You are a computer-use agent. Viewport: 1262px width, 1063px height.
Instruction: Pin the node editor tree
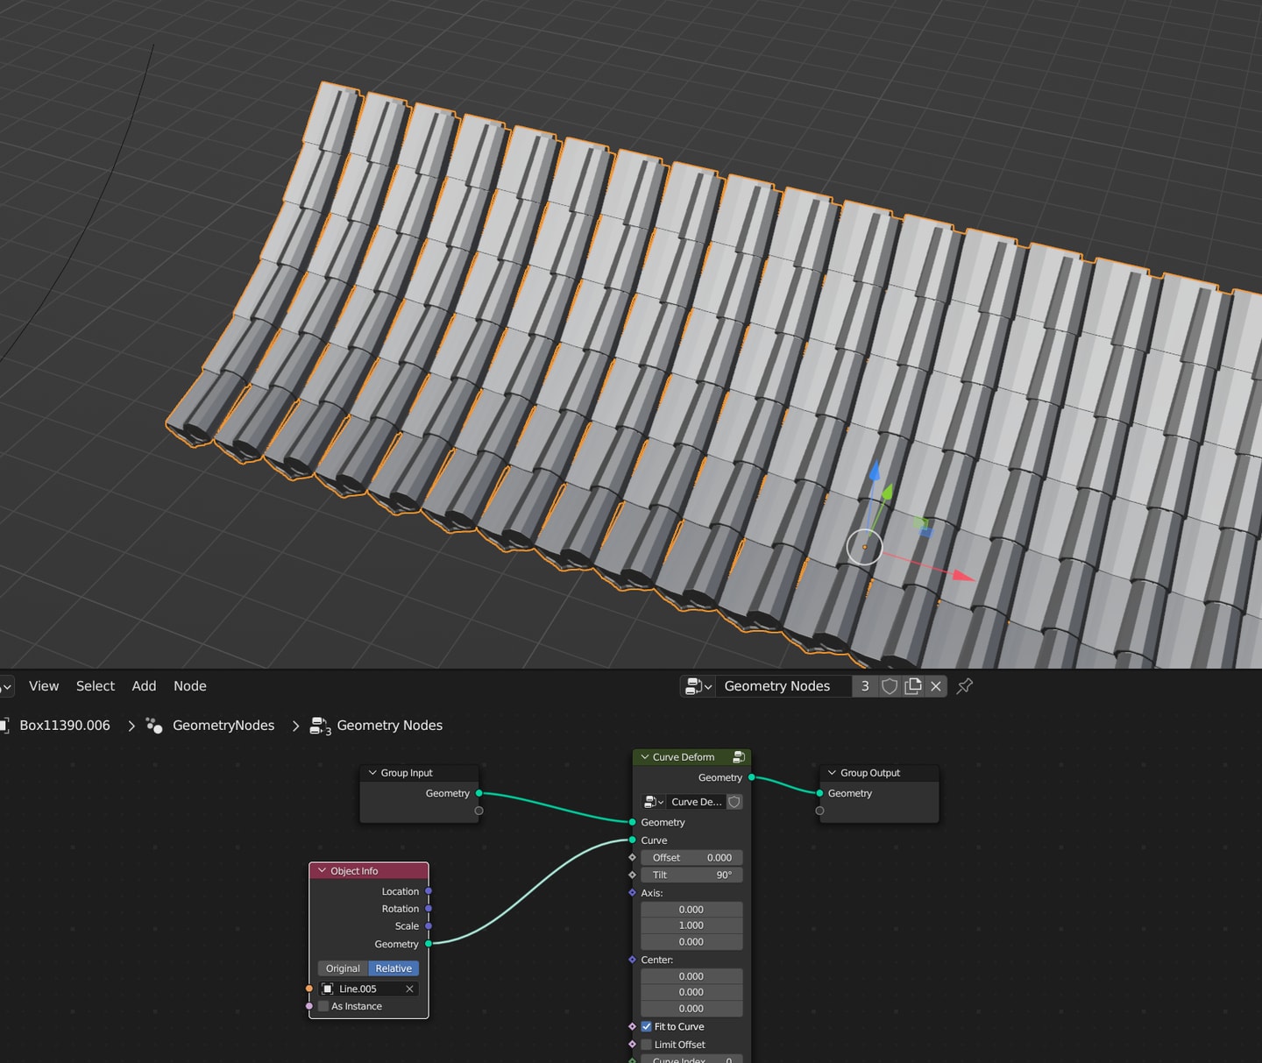pos(965,686)
